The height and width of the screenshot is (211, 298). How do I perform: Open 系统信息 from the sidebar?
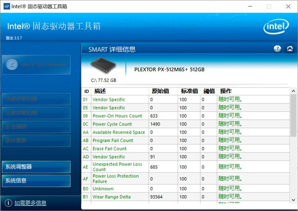pos(36,181)
